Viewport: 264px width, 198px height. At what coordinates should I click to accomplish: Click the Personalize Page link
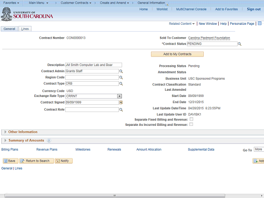[242, 24]
